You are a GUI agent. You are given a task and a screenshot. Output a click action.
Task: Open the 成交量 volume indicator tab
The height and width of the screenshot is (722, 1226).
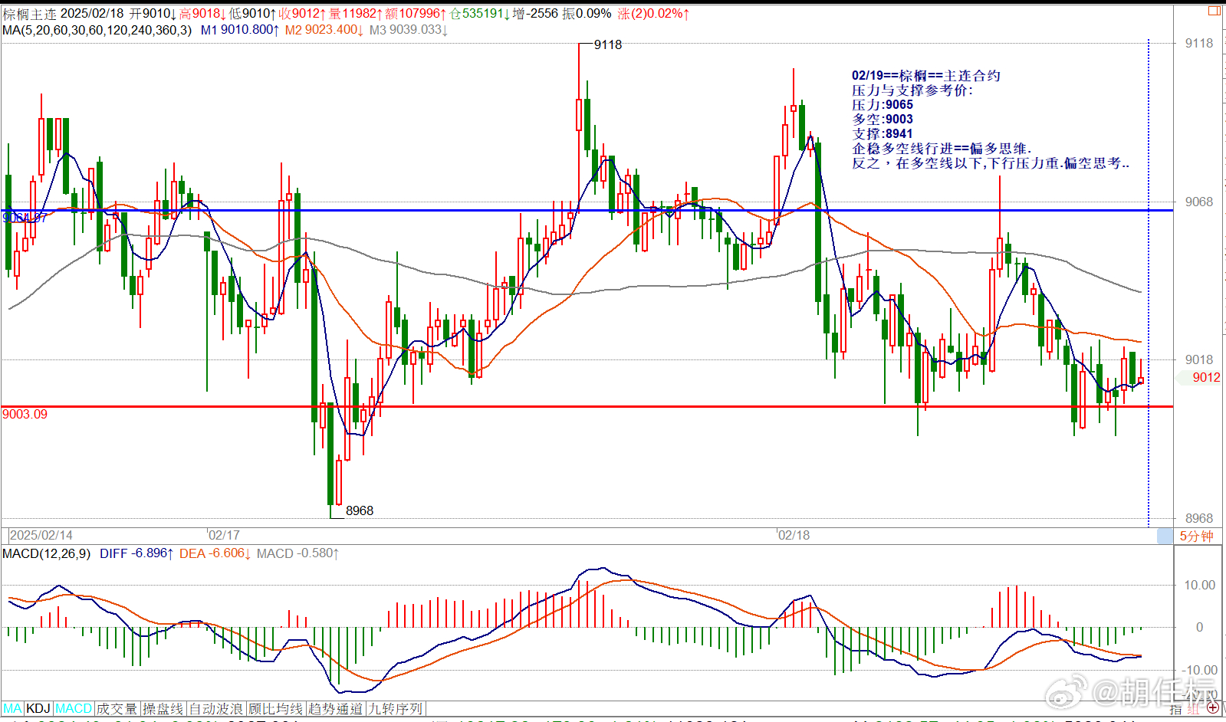pos(117,709)
